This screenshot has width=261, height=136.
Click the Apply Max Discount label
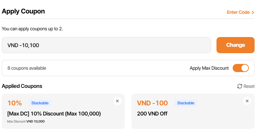click(209, 68)
